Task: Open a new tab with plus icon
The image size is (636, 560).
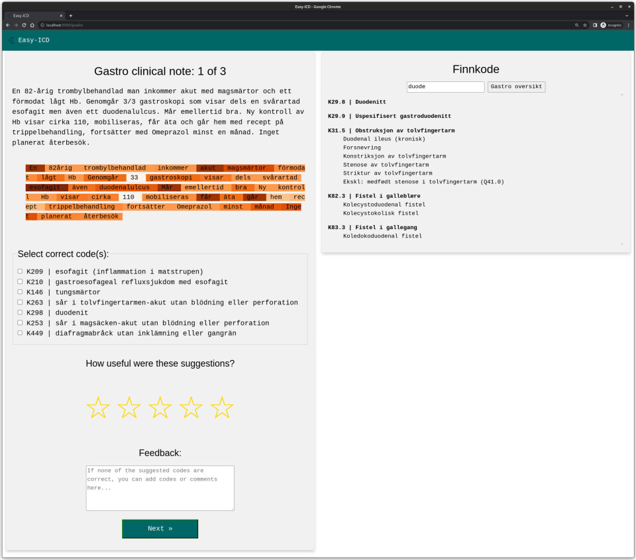Action: (x=71, y=15)
